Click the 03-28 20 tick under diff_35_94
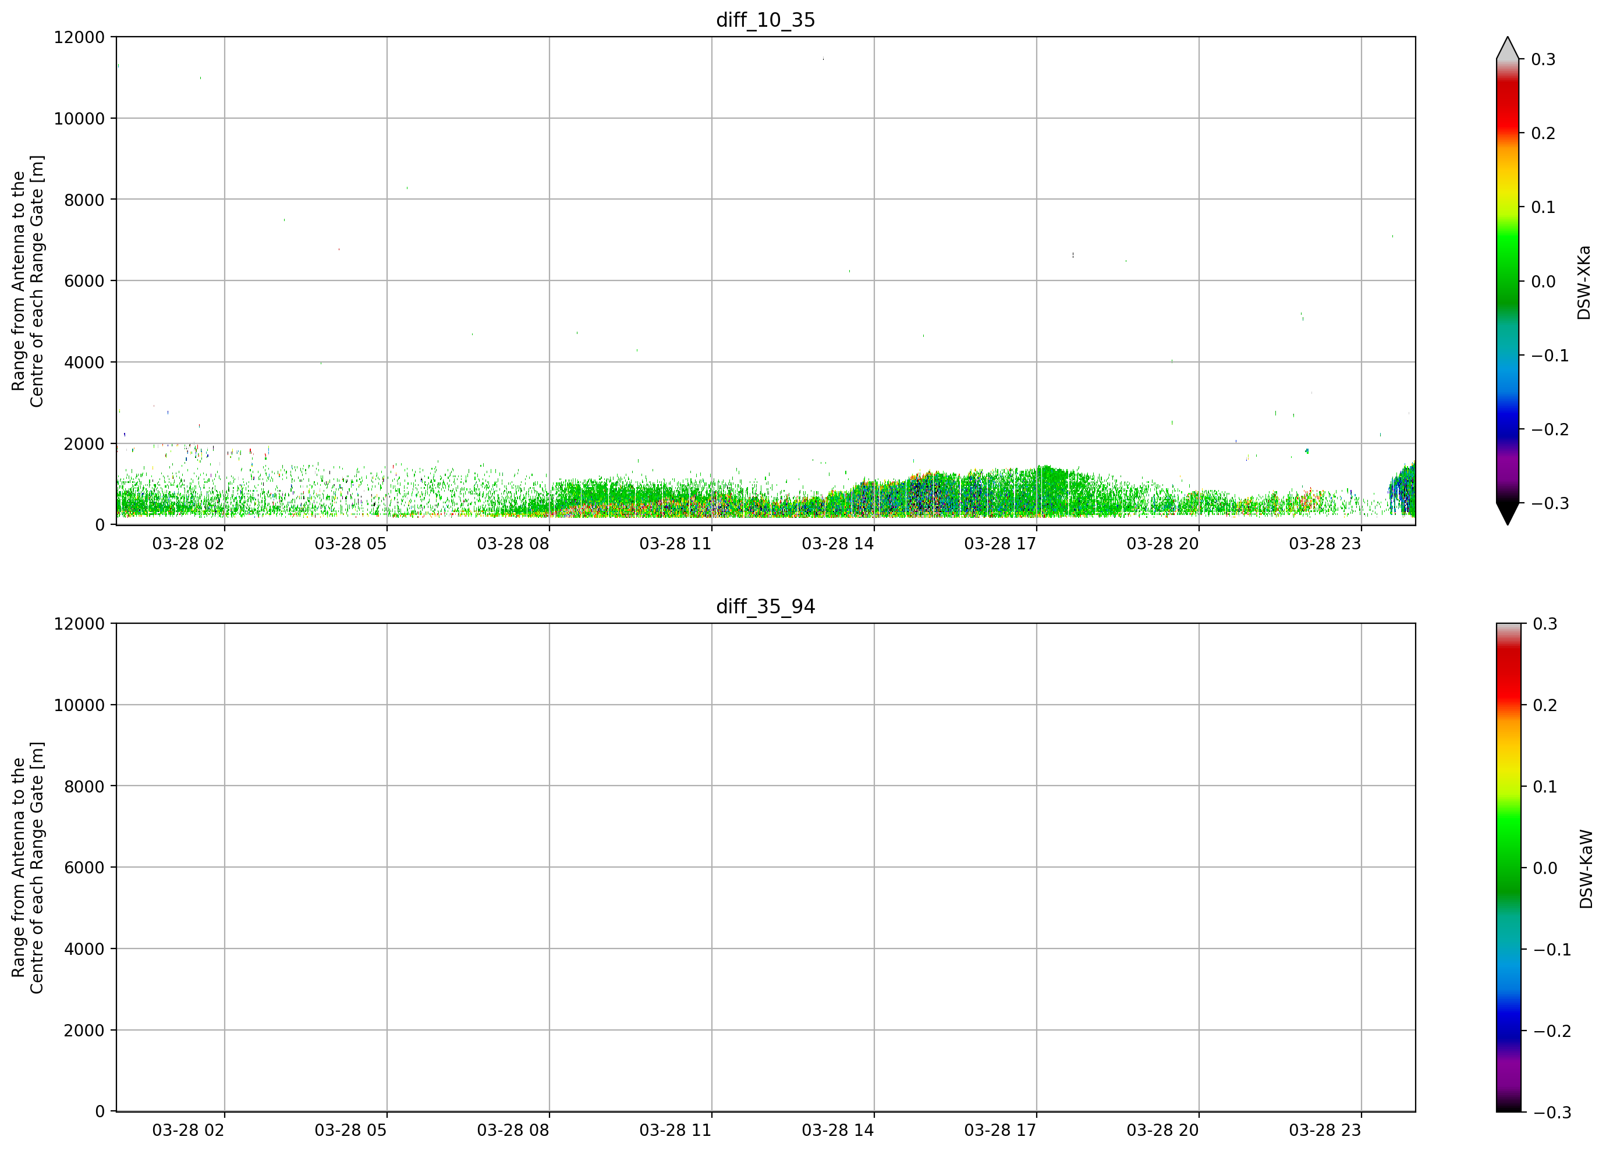This screenshot has height=1151, width=1606. point(1162,1130)
